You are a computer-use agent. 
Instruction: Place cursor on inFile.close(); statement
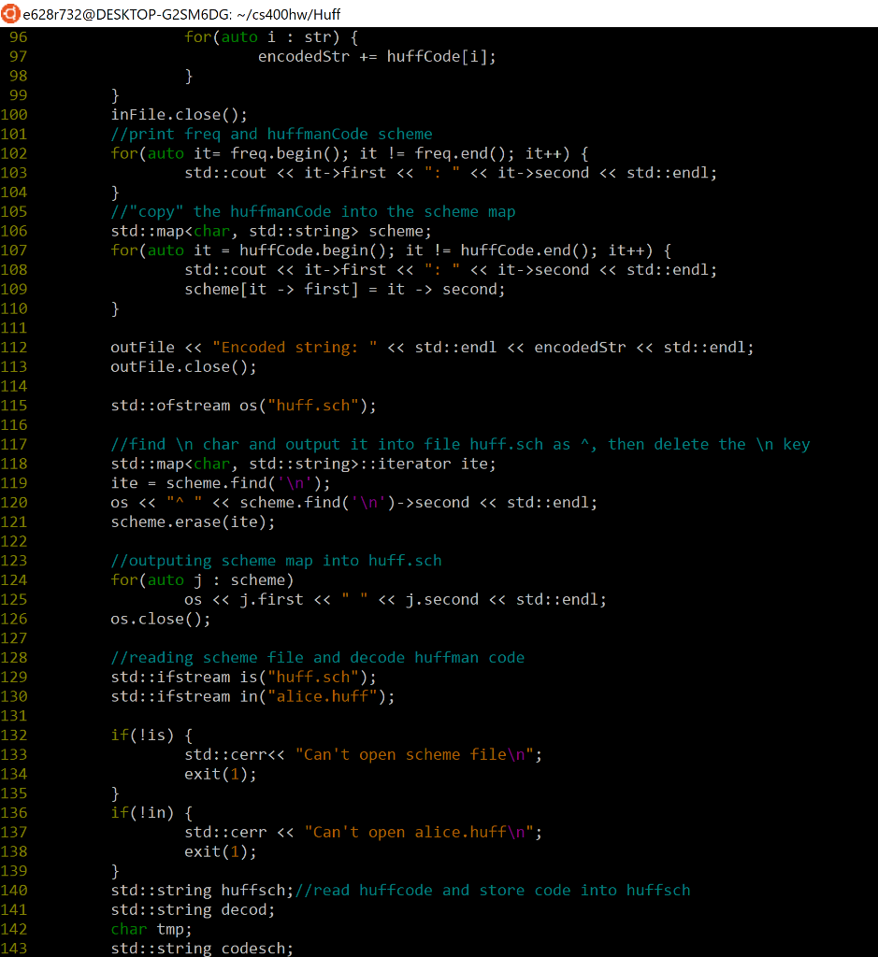[176, 113]
